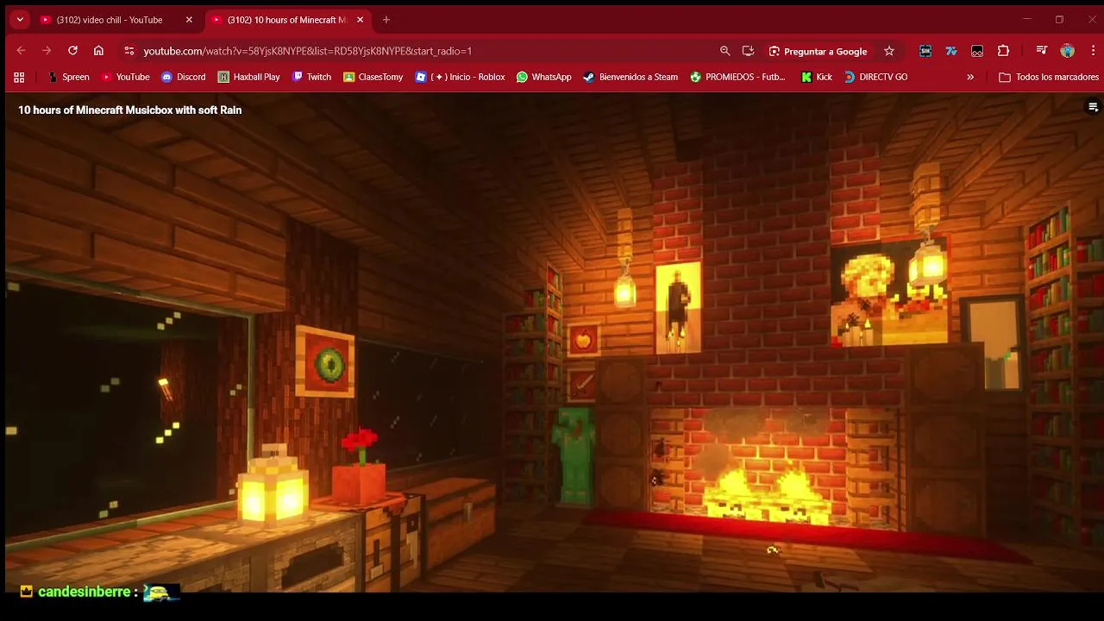Open a new browser tab
1104x621 pixels.
[x=386, y=20]
